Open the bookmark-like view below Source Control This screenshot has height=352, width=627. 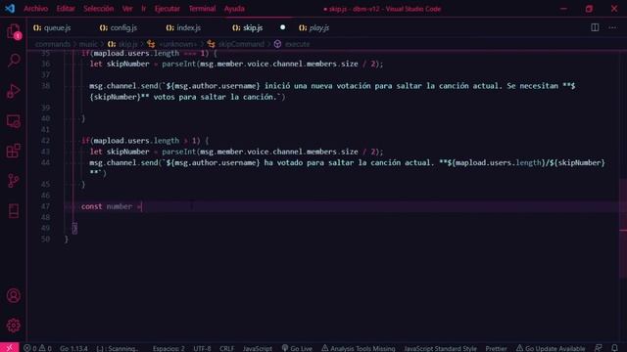(x=13, y=211)
